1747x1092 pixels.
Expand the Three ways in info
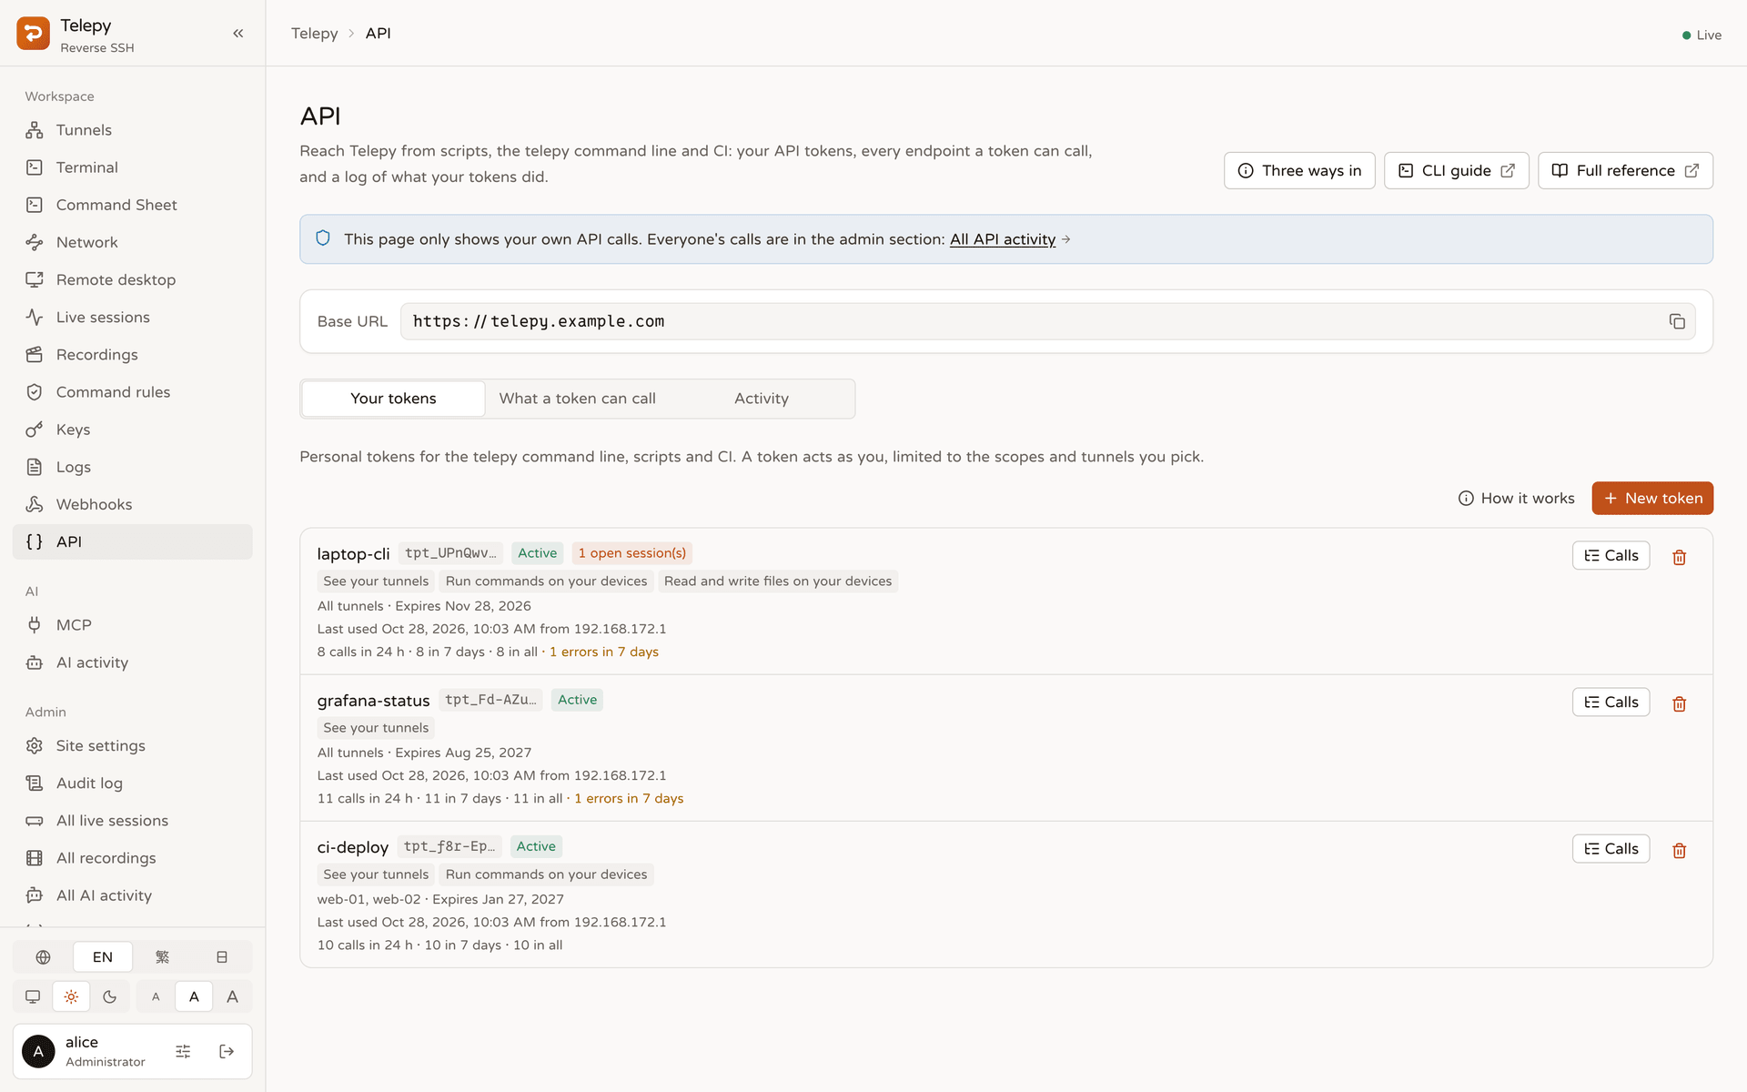(1299, 170)
